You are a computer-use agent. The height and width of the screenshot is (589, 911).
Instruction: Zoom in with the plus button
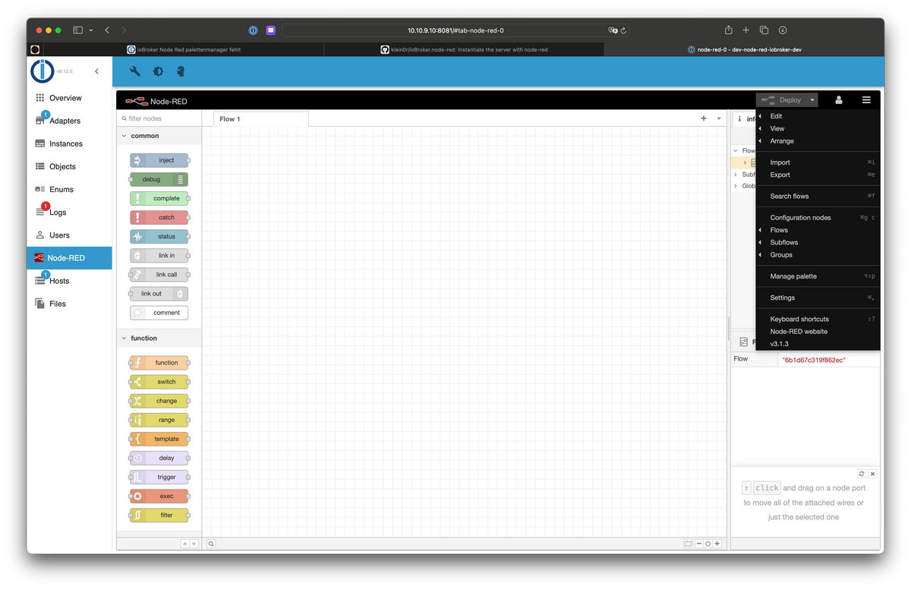click(717, 543)
